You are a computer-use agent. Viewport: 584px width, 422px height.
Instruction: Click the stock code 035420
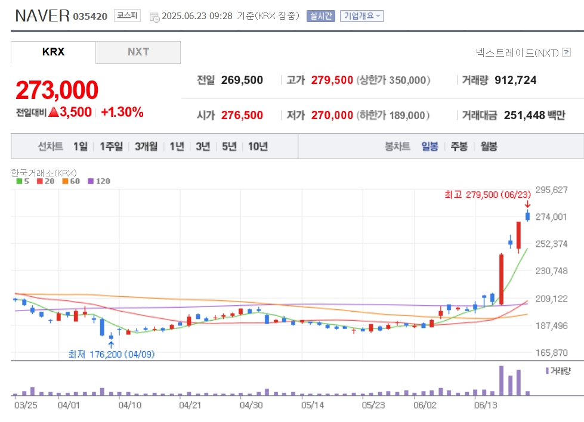(90, 16)
